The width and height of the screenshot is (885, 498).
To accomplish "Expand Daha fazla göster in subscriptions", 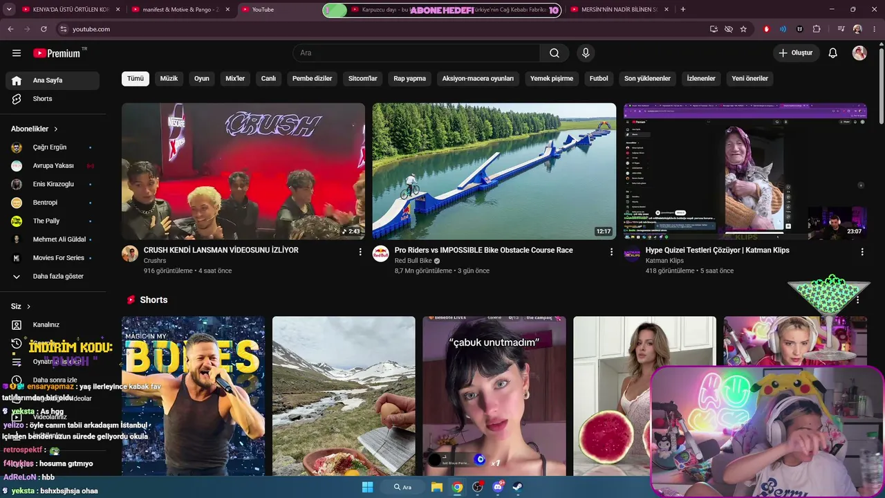I will [x=53, y=276].
